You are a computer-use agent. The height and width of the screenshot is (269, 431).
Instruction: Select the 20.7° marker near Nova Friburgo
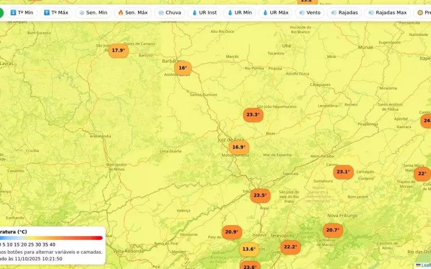coord(332,231)
